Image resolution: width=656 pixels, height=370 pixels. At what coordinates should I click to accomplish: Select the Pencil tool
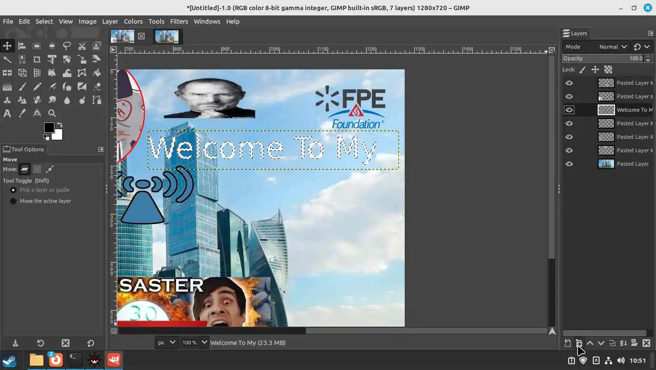coord(37,86)
